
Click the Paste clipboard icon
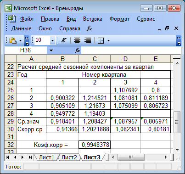click(x=13, y=40)
